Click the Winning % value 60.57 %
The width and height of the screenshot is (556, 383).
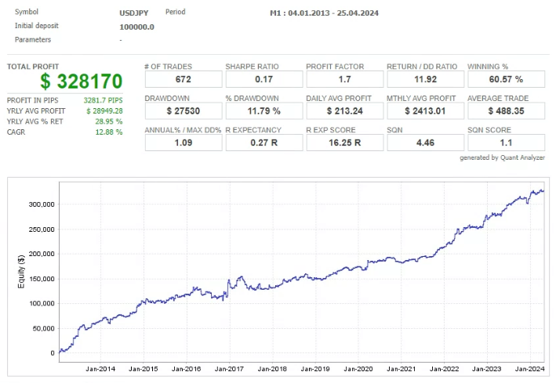(x=506, y=79)
